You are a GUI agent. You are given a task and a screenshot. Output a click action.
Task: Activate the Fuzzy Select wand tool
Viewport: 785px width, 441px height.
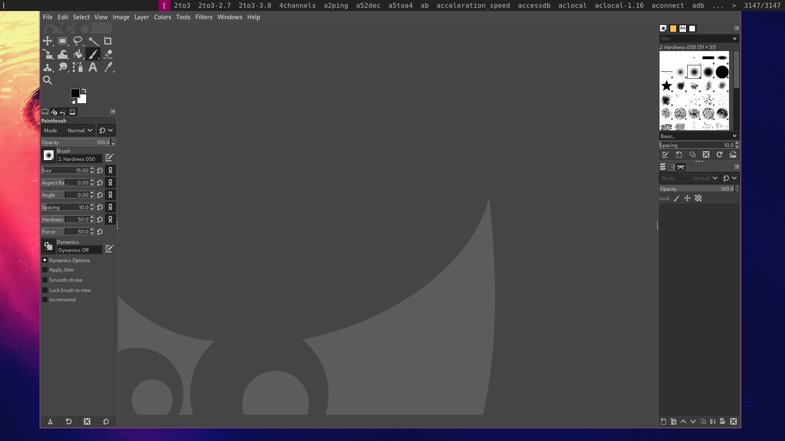click(x=93, y=41)
